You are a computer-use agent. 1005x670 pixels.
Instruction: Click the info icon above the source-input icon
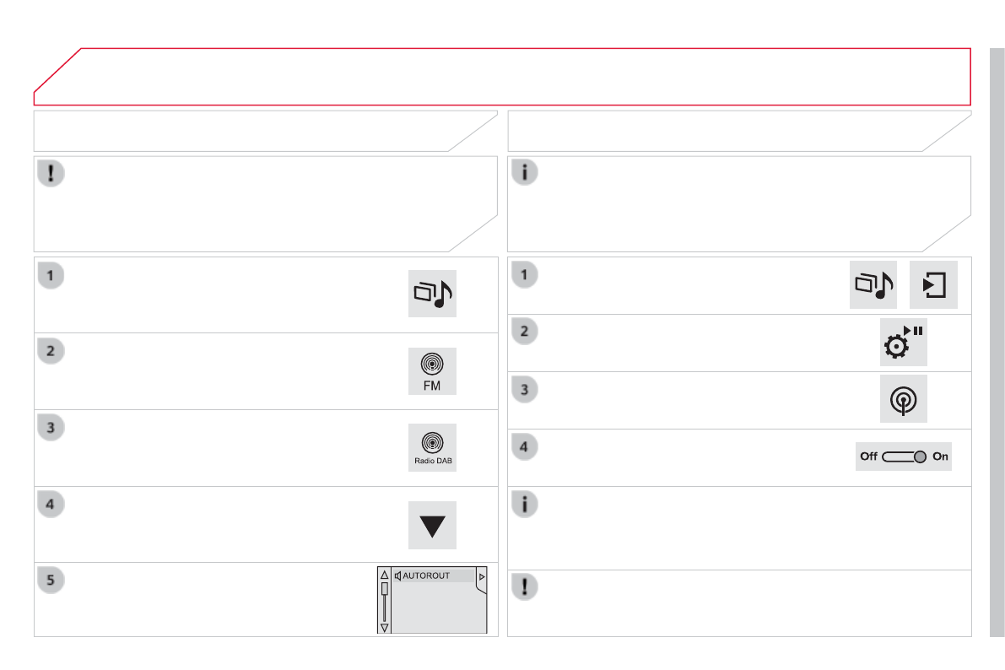point(526,174)
